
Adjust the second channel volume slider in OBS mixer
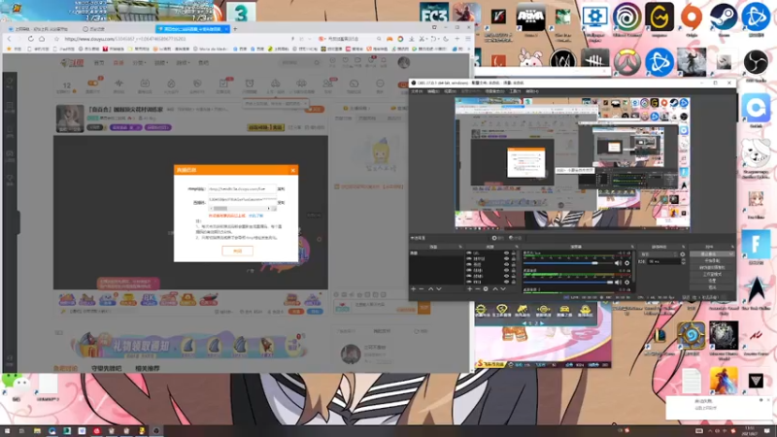[568, 282]
